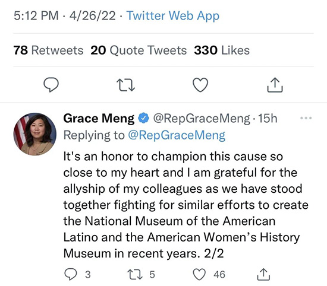
Task: Click the Grace Meng display name
Action: coord(99,119)
